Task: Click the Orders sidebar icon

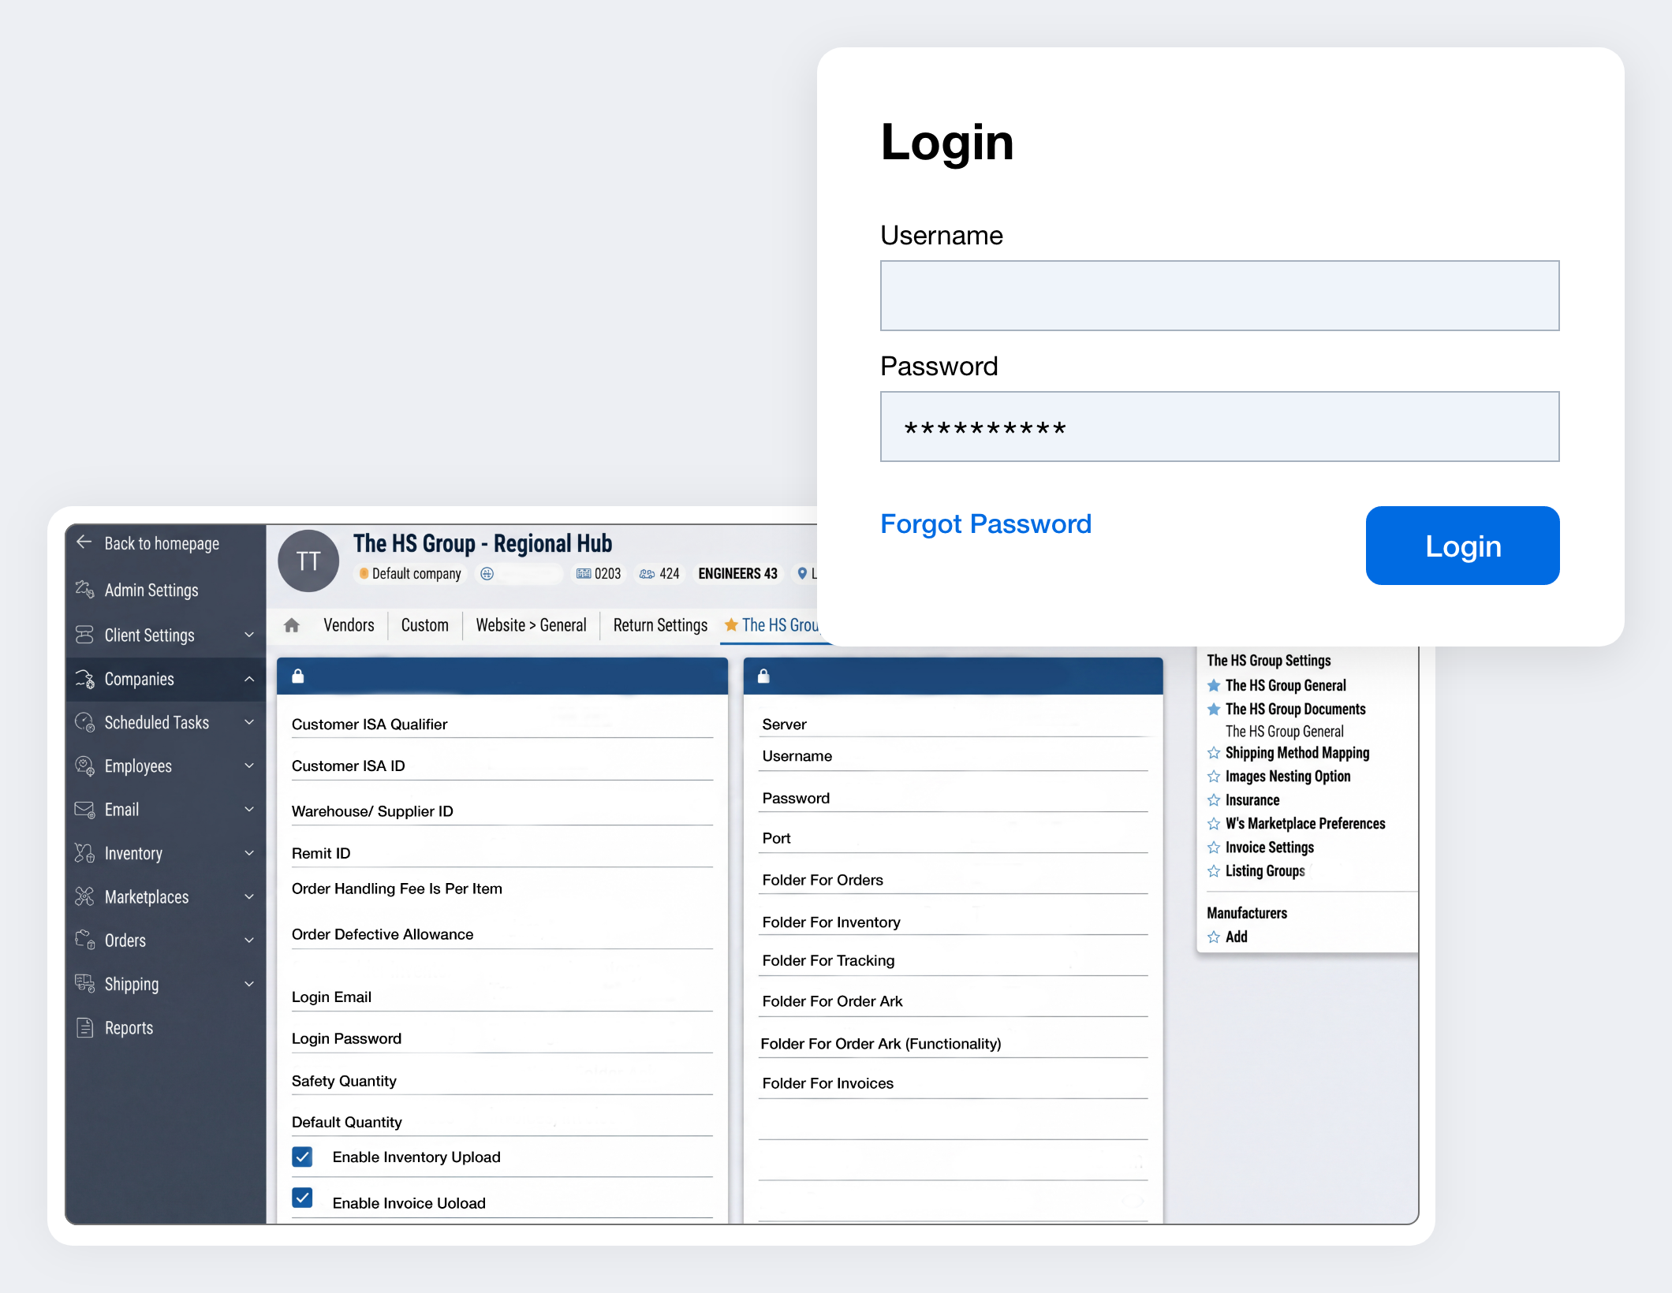Action: (84, 940)
